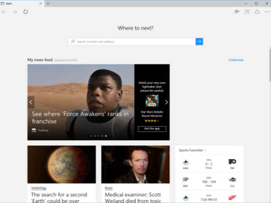
Task: Select the Start tab
Action: pos(18,4)
